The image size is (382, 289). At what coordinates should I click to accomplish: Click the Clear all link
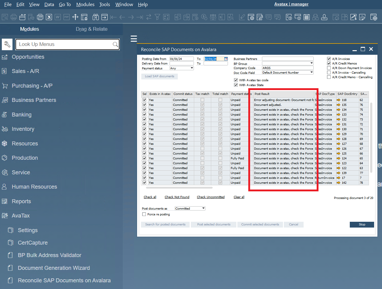[x=239, y=197]
